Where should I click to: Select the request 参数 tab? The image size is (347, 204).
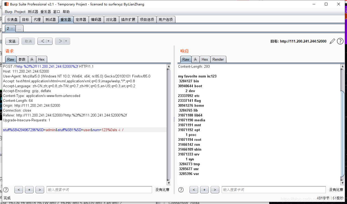(x=22, y=59)
